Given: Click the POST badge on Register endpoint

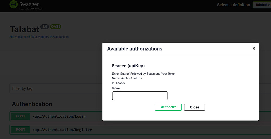Looking at the screenshot, I should tap(21, 130).
